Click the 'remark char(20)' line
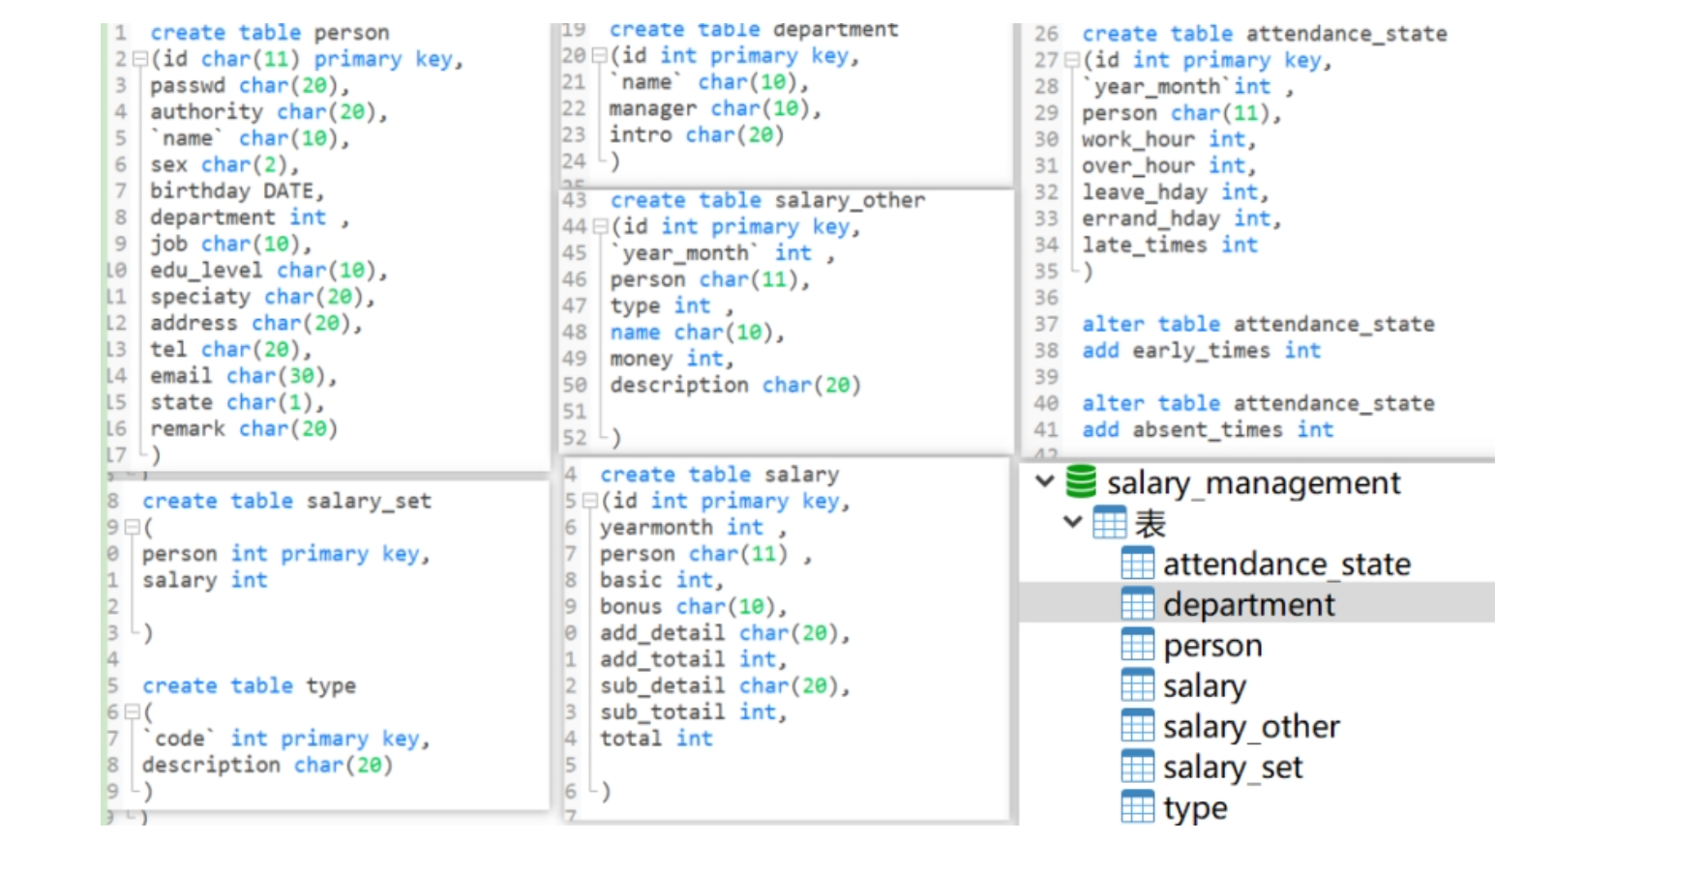 [243, 428]
